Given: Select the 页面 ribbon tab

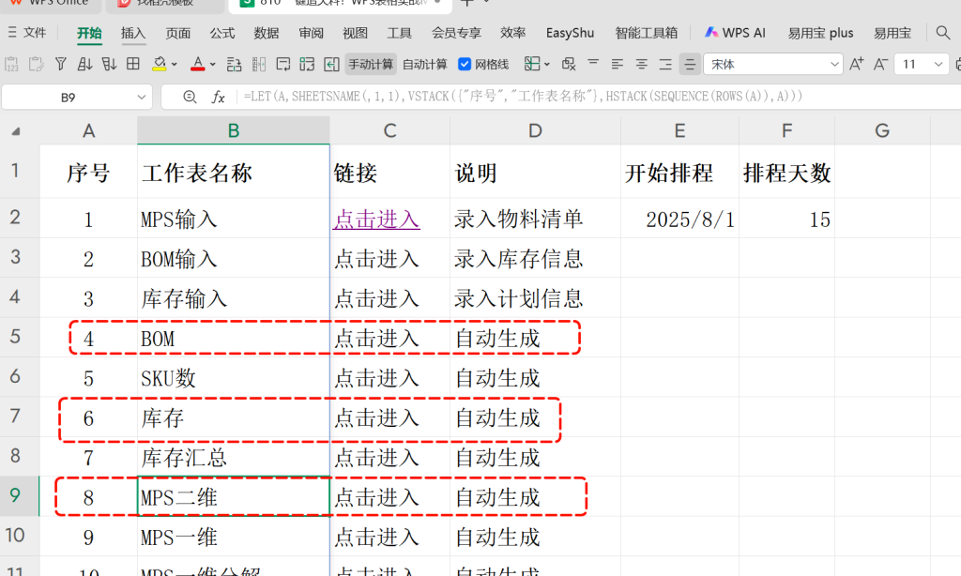Looking at the screenshot, I should (177, 33).
